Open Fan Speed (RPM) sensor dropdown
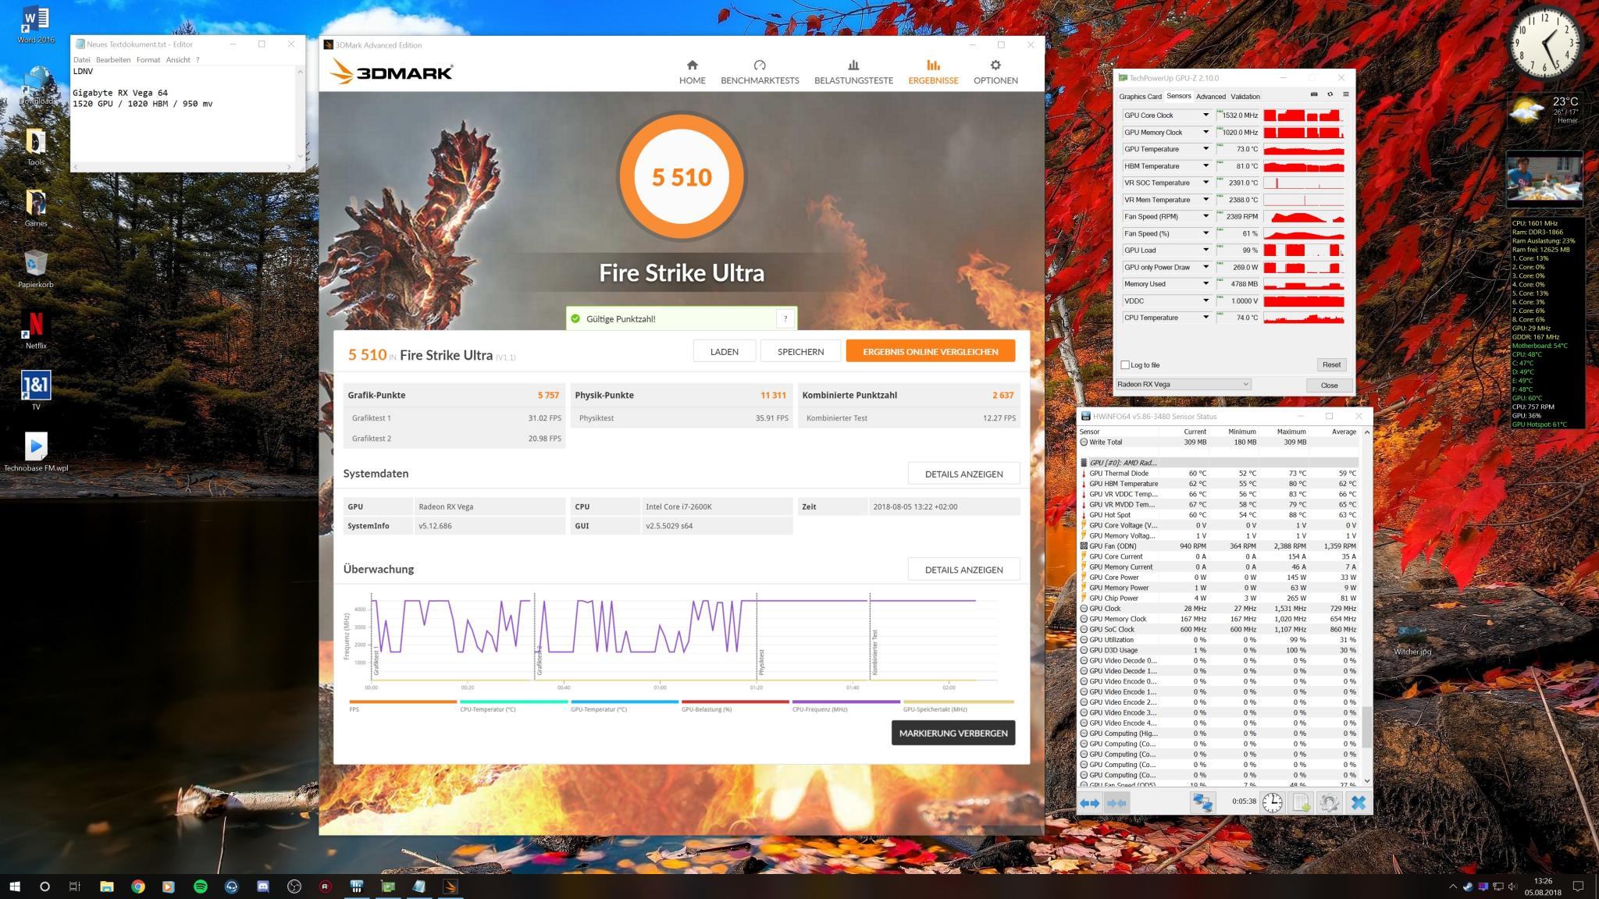The height and width of the screenshot is (899, 1599). click(x=1205, y=217)
